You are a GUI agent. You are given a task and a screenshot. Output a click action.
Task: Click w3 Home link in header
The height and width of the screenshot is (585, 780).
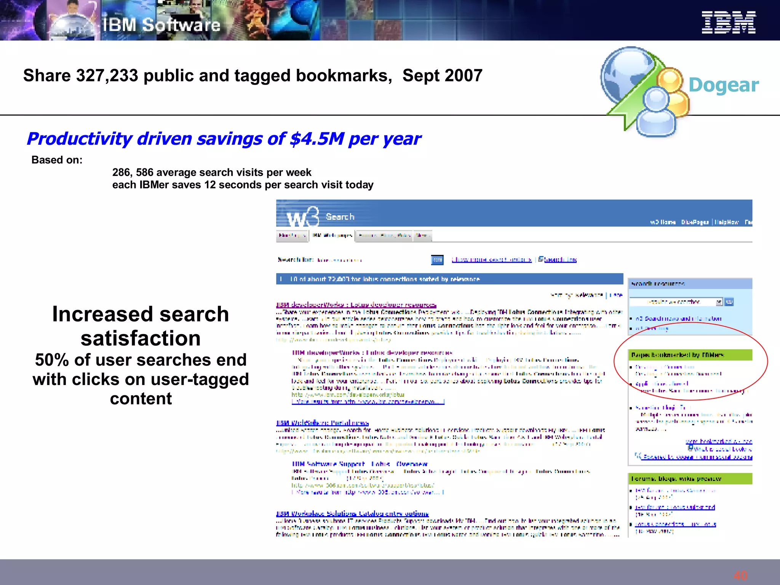[x=663, y=222]
